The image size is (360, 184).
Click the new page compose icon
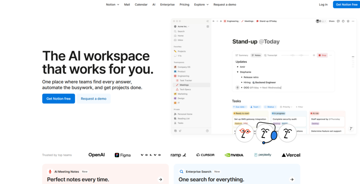[x=208, y=26]
